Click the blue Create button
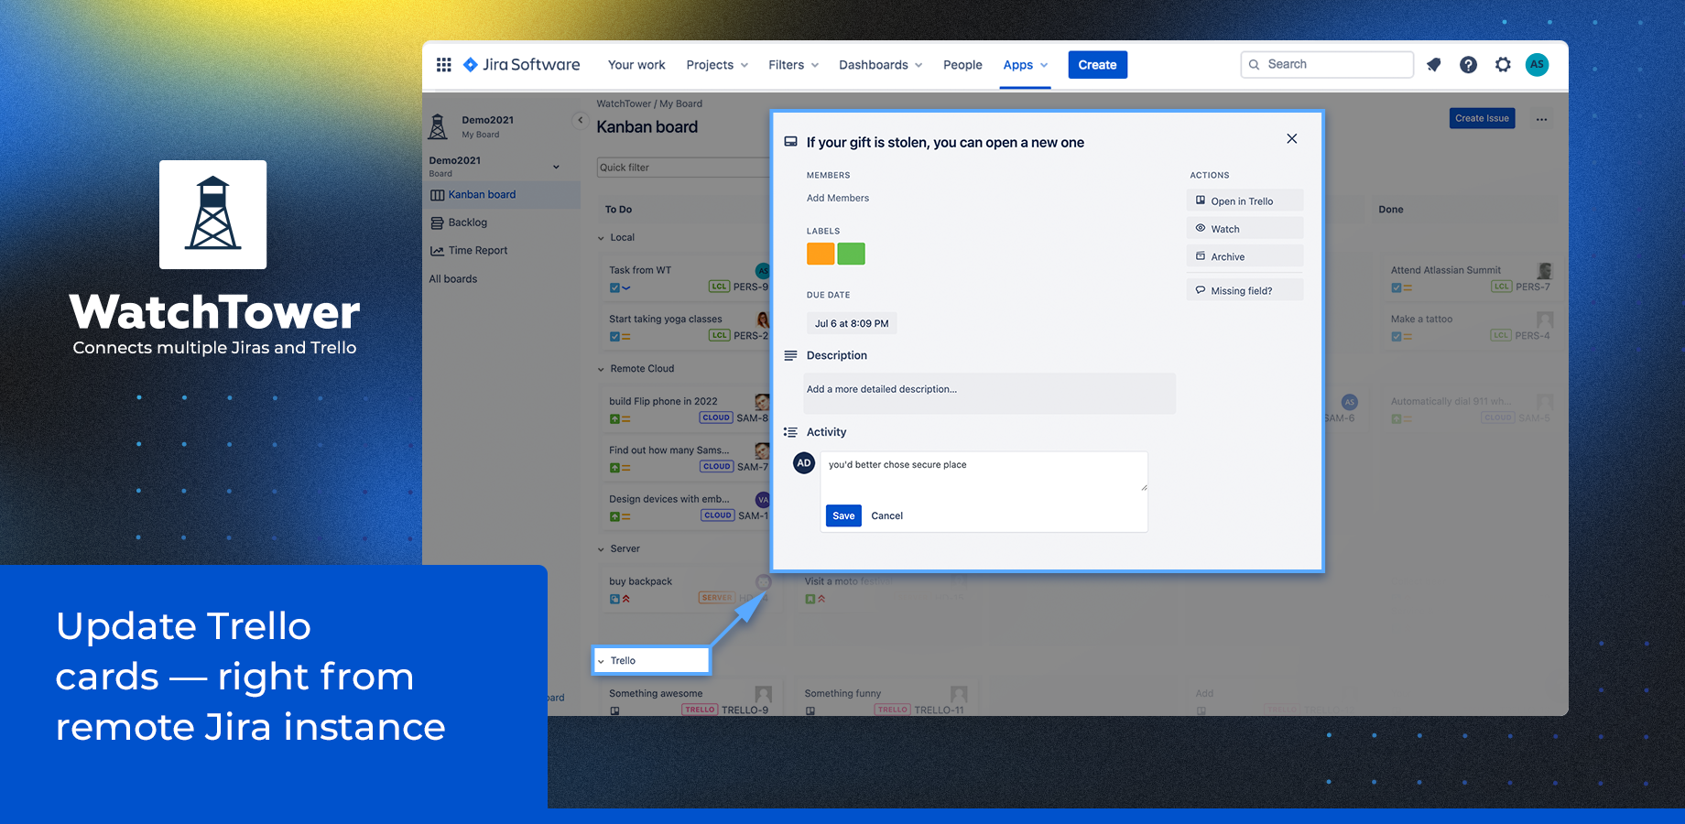The height and width of the screenshot is (824, 1685). point(1097,65)
